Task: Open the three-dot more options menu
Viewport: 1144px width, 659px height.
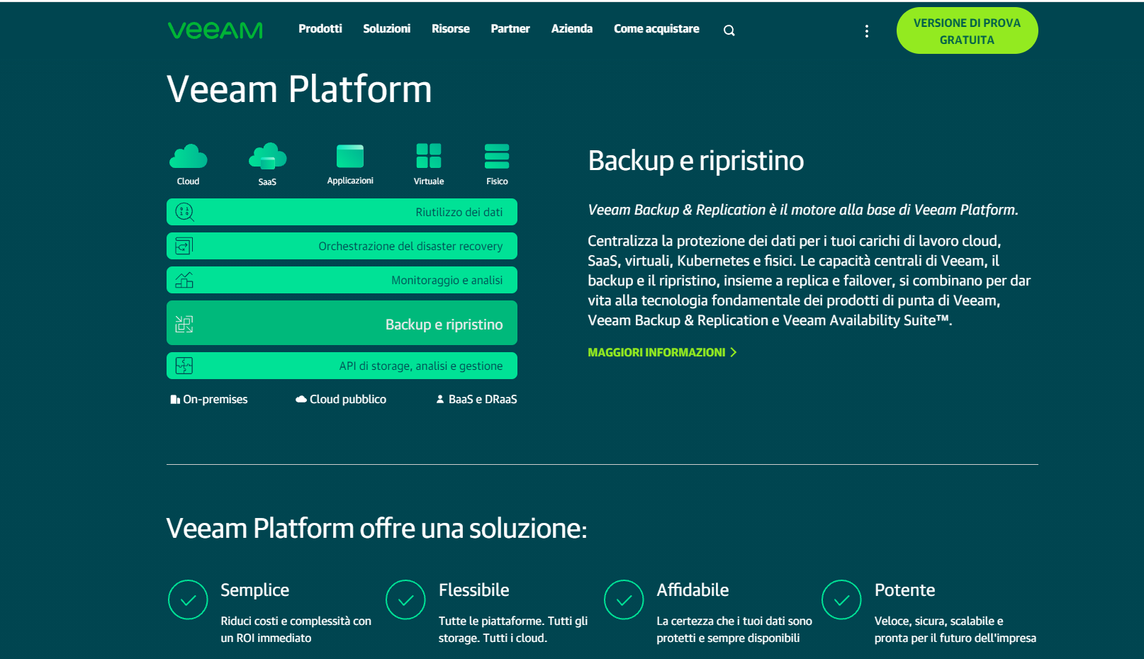Action: point(866,31)
